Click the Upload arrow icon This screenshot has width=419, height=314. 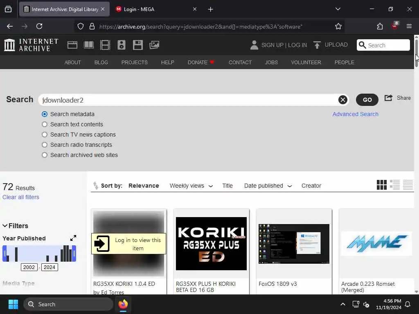pos(317,45)
